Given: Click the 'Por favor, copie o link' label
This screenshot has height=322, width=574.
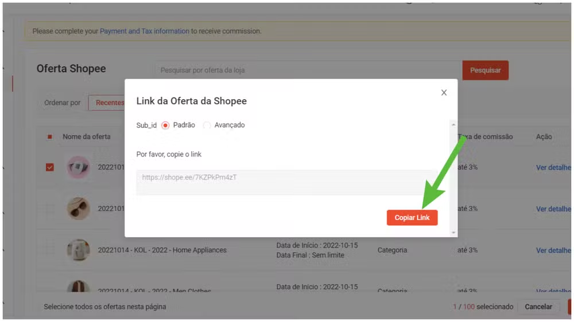Looking at the screenshot, I should coord(169,154).
